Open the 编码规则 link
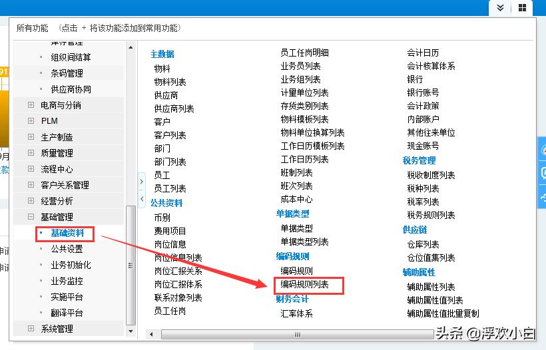 pyautogui.click(x=297, y=271)
